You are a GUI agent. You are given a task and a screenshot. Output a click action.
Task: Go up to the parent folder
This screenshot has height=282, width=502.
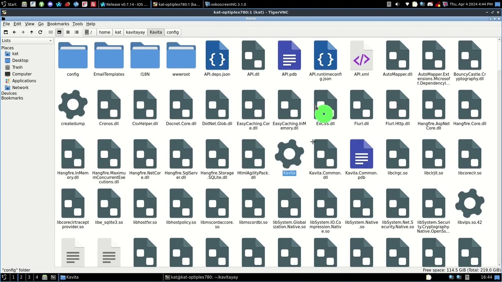[x=31, y=32]
